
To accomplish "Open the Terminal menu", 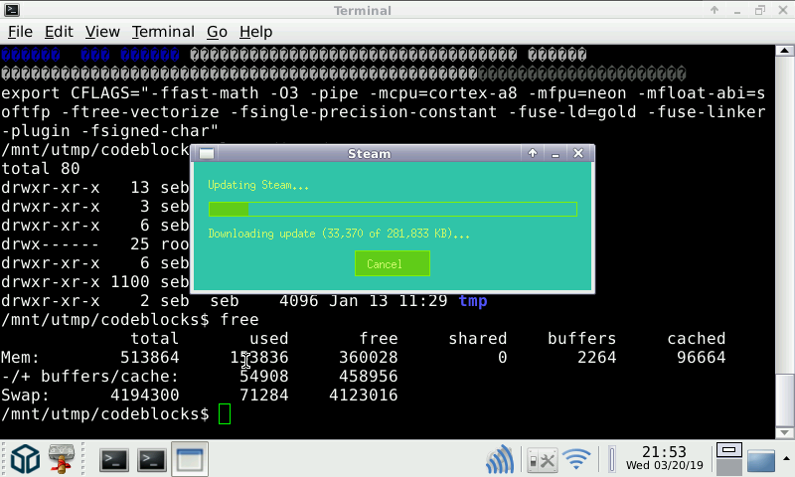I will (x=163, y=32).
